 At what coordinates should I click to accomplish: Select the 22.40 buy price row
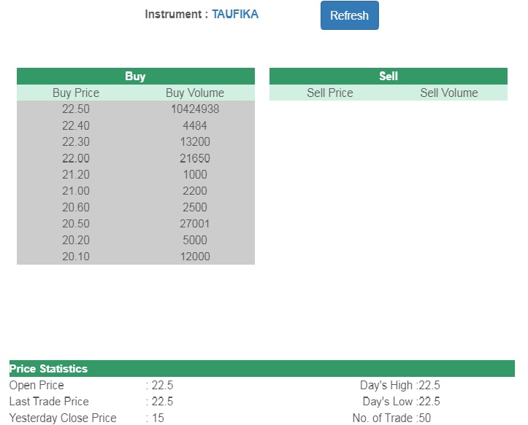pos(76,125)
